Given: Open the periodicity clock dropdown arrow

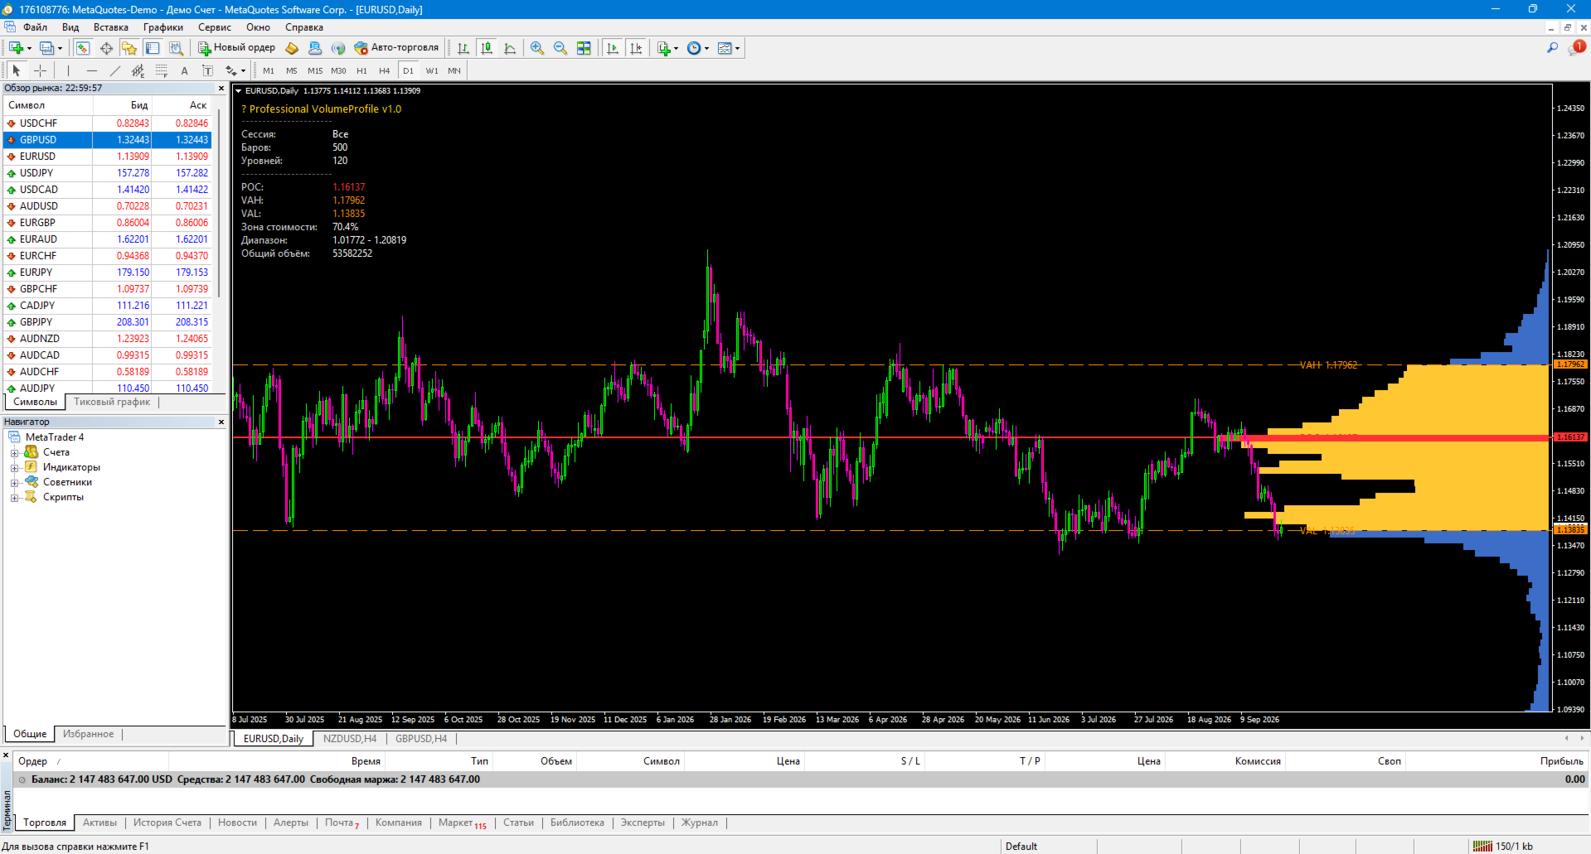Looking at the screenshot, I should click(706, 48).
